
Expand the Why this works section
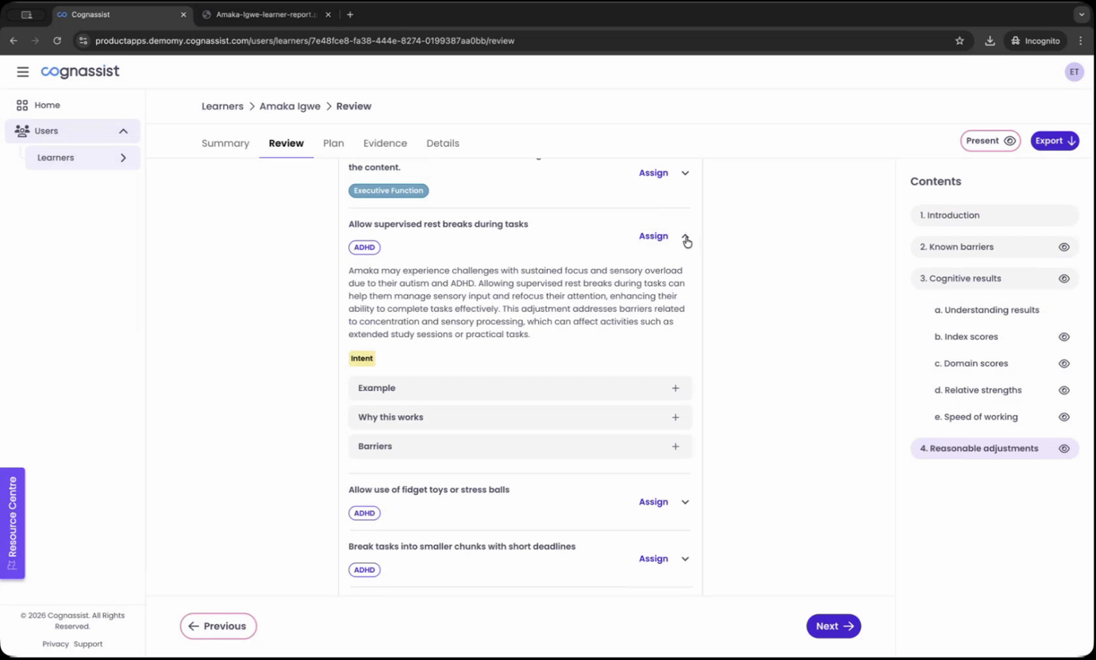coord(675,417)
